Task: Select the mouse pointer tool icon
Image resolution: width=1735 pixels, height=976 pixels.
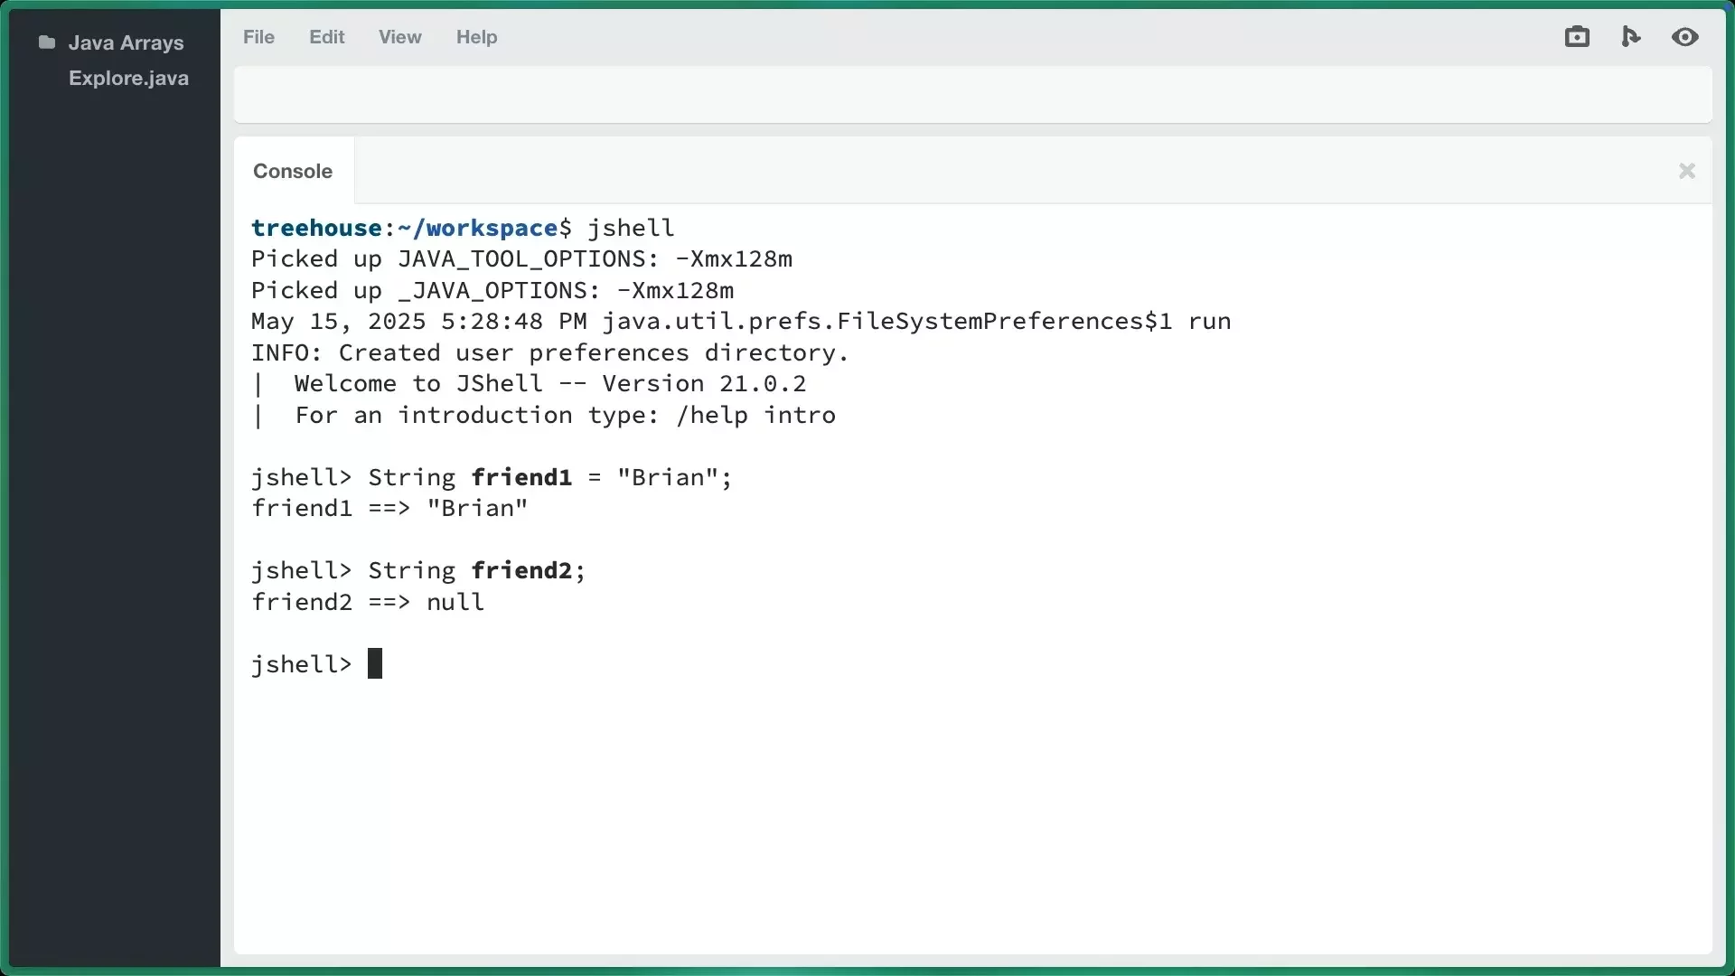Action: pyautogui.click(x=1631, y=37)
